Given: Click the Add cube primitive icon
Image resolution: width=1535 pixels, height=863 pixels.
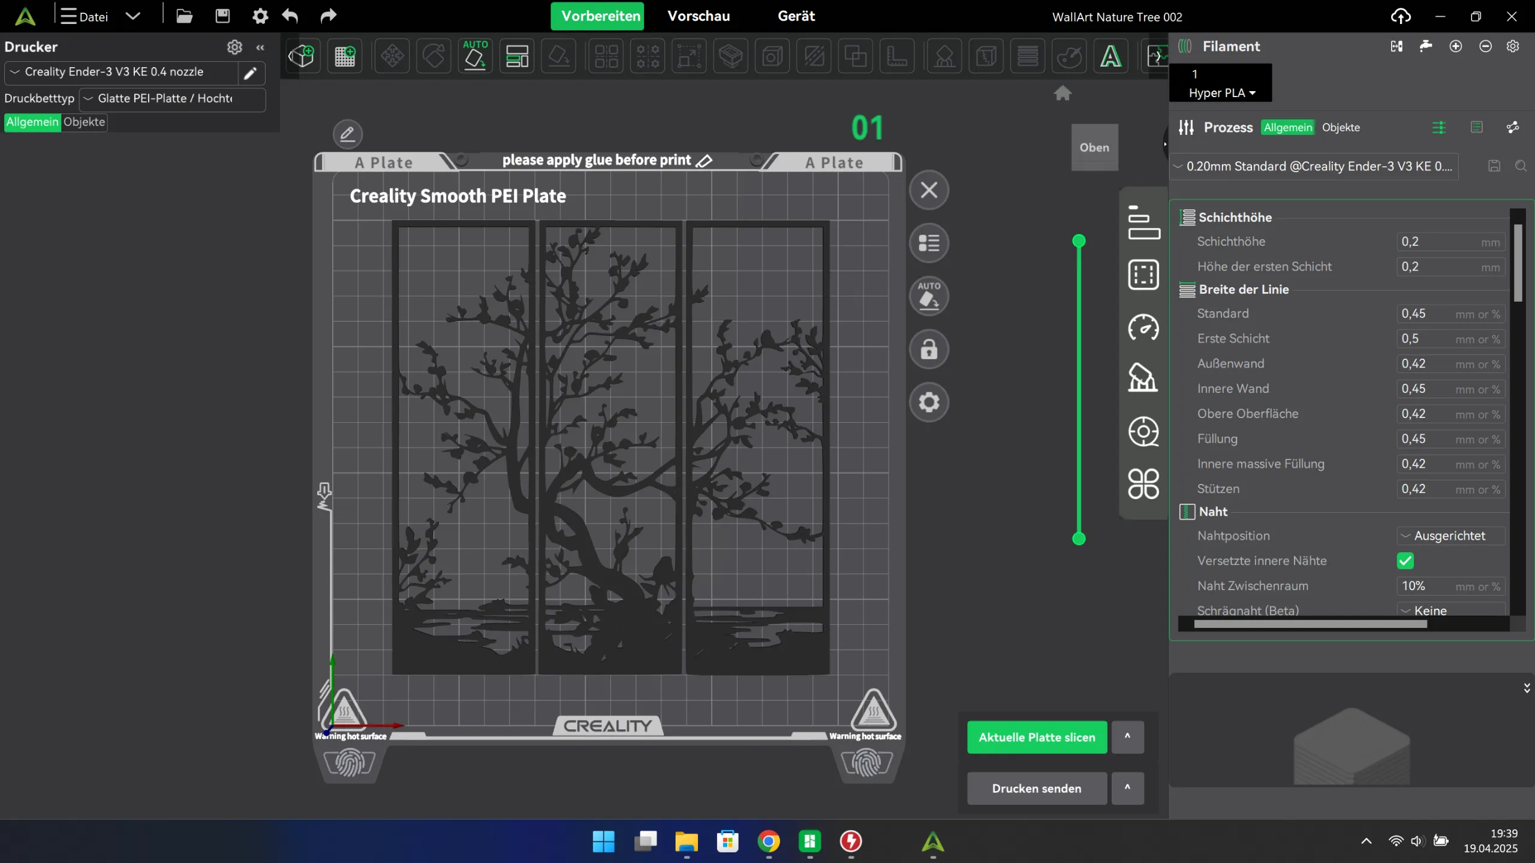Looking at the screenshot, I should 301,56.
